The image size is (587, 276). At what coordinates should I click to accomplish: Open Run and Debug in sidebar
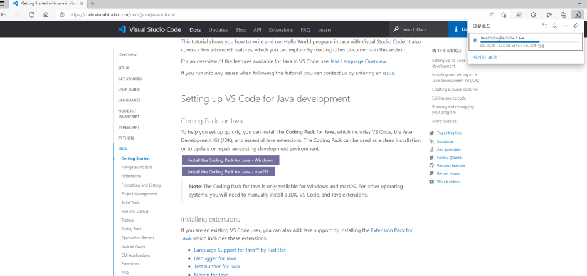(x=135, y=212)
